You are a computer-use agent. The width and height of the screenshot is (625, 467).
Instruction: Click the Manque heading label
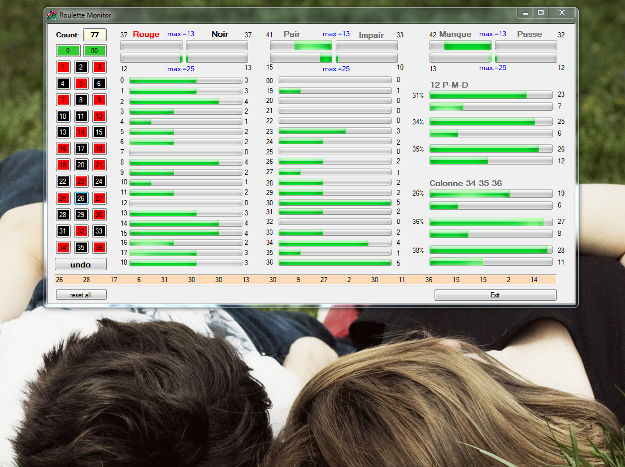[x=455, y=34]
